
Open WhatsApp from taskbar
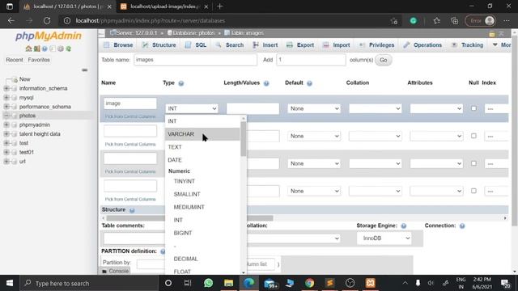pyautogui.click(x=208, y=283)
